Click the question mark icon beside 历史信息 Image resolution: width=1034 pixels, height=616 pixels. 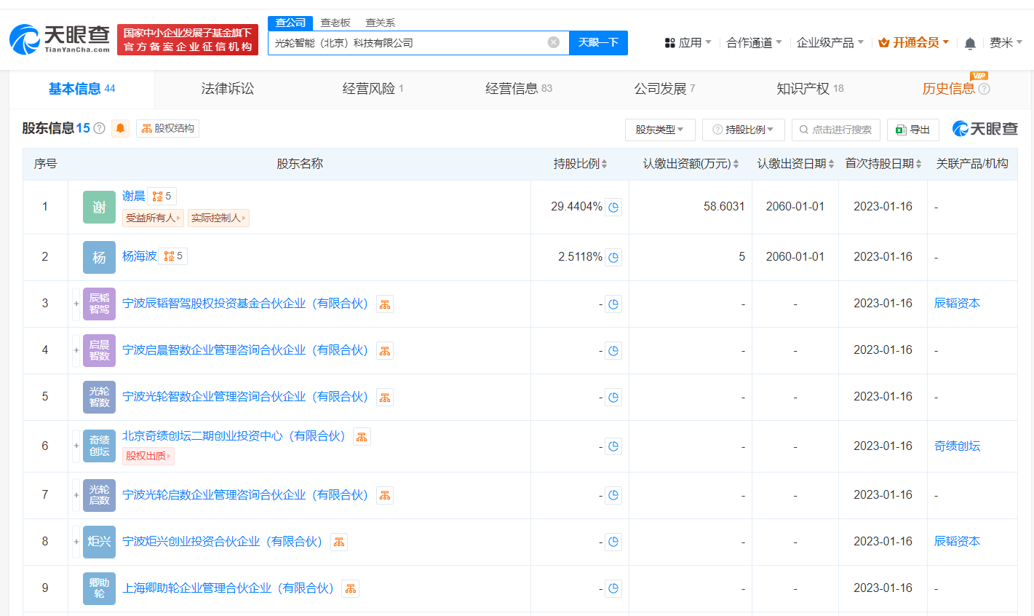pos(986,88)
